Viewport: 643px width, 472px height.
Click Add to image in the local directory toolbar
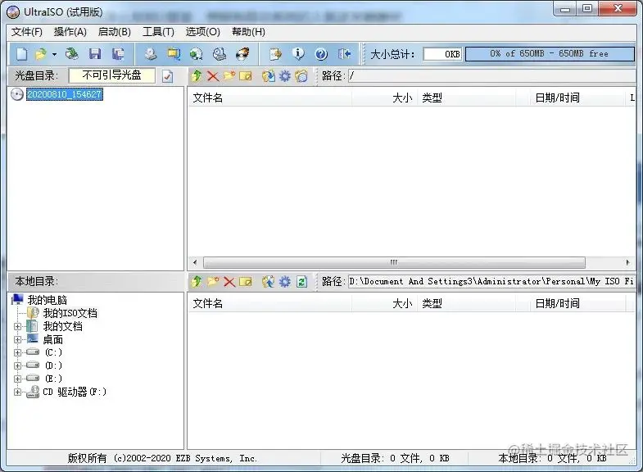269,281
